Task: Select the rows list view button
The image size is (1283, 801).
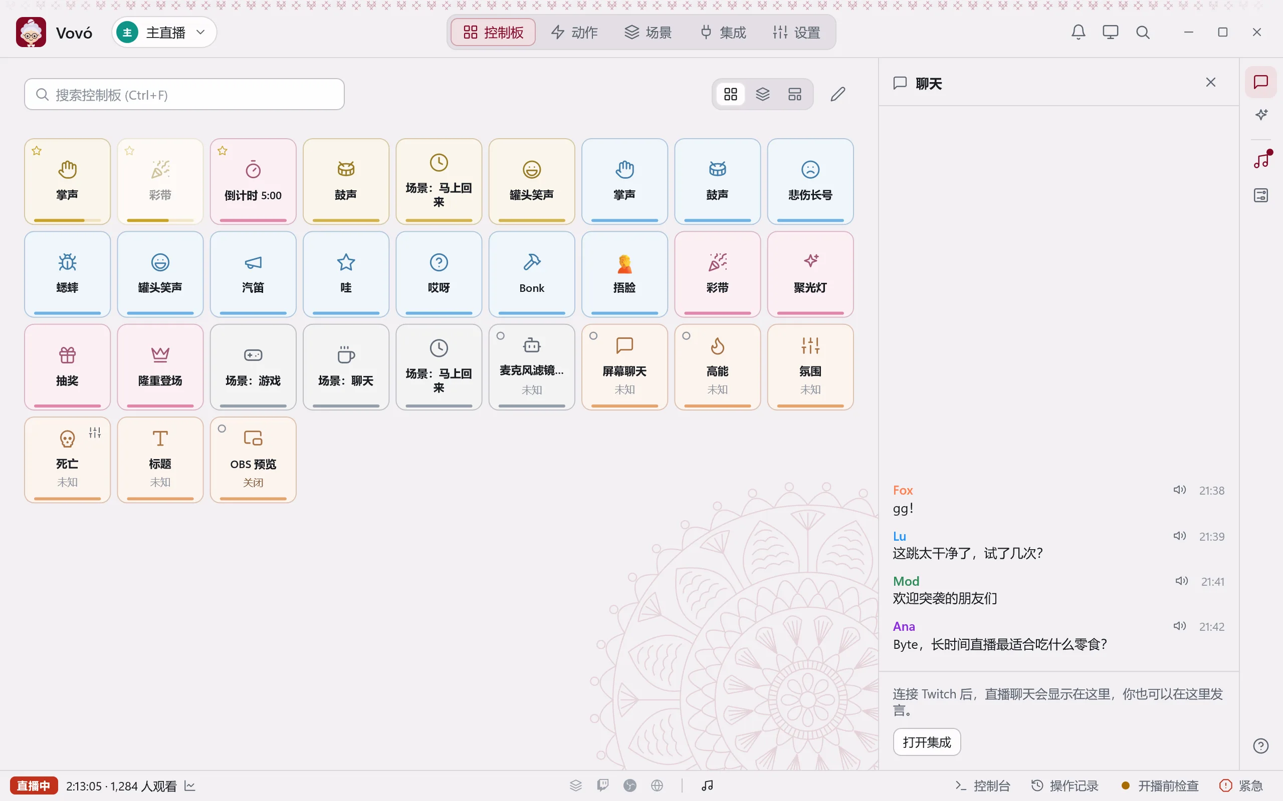Action: coord(795,94)
